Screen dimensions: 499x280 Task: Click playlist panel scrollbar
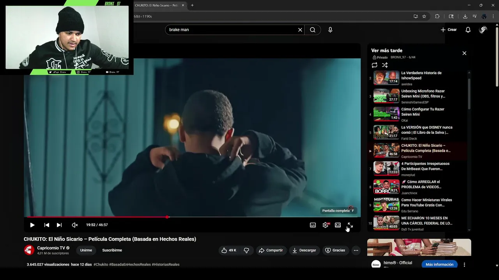tap(469, 94)
